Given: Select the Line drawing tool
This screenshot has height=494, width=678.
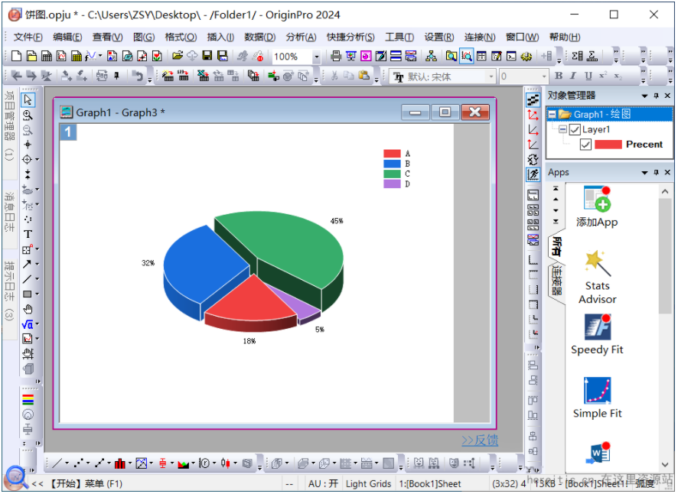Looking at the screenshot, I should pos(28,279).
